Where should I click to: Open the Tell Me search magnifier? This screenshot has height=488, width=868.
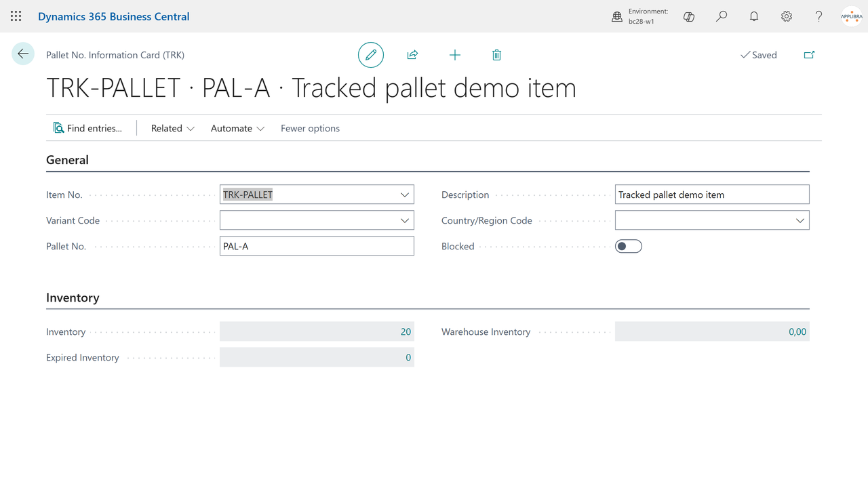tap(722, 16)
